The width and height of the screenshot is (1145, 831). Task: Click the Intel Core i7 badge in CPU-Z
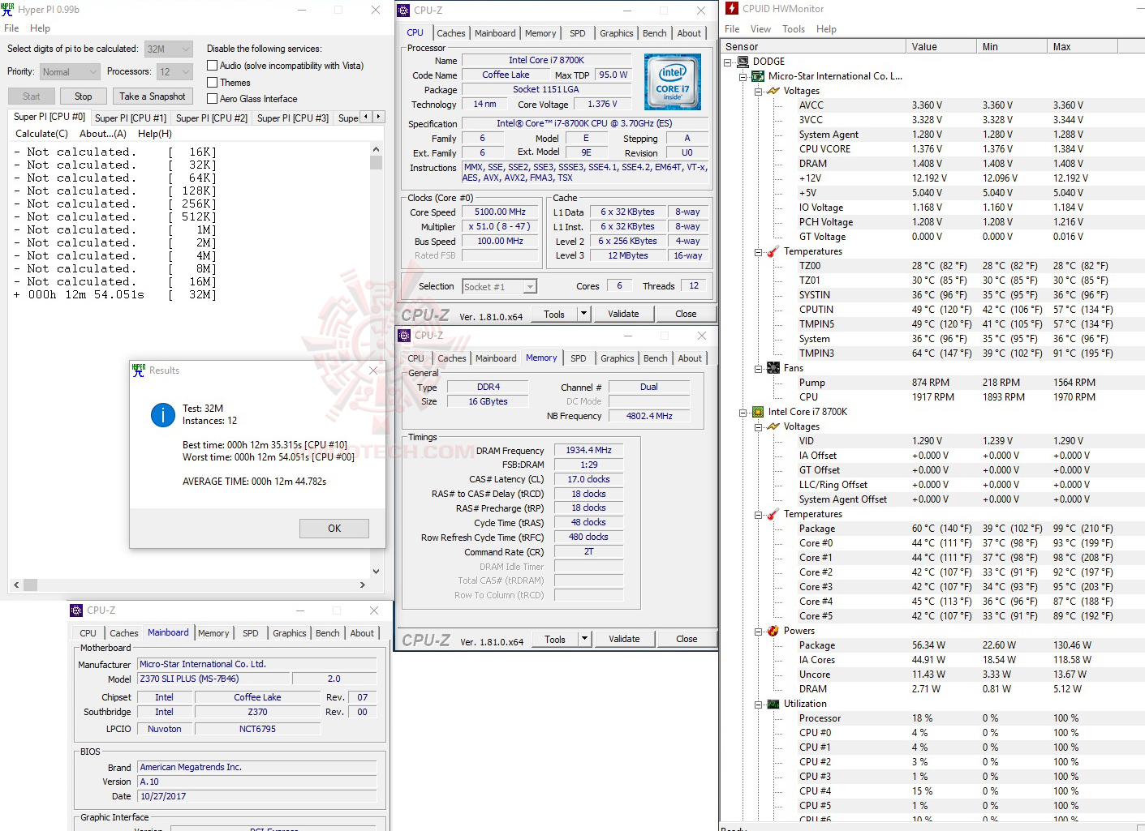(672, 81)
